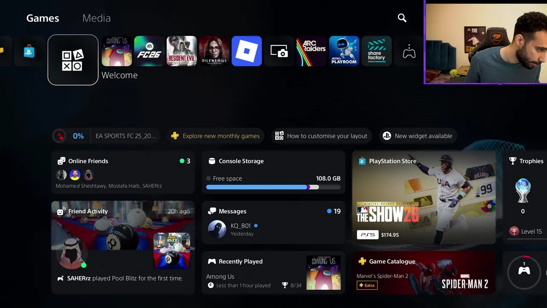Click the KQ_B01 profile avatar
The image size is (547, 308).
click(x=217, y=229)
